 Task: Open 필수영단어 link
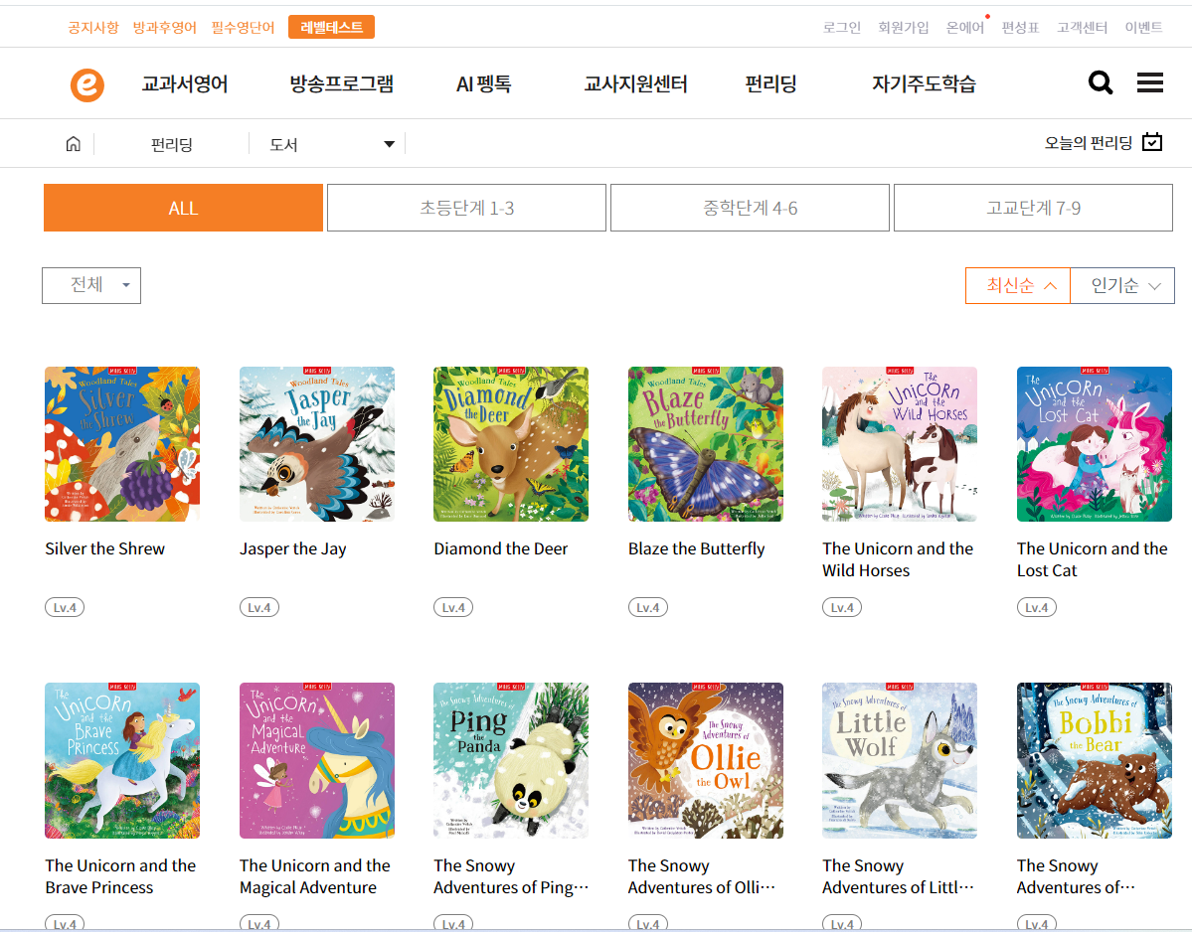click(243, 28)
